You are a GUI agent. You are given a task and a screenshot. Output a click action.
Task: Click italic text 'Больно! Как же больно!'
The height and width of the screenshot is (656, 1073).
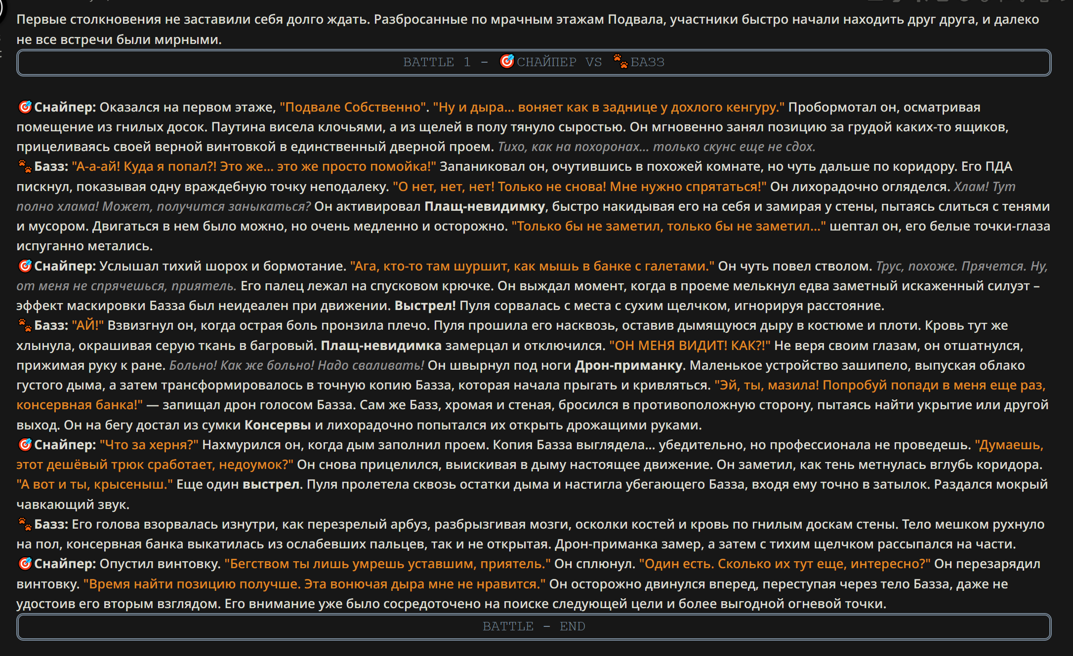coord(242,365)
